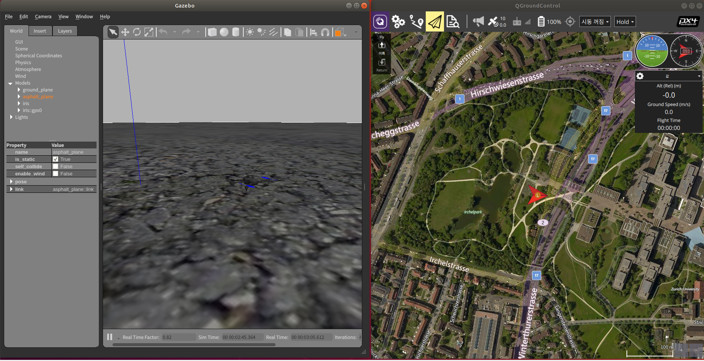The width and height of the screenshot is (704, 361).
Task: Open vehicle setup gears in QGroundControl
Action: [398, 22]
